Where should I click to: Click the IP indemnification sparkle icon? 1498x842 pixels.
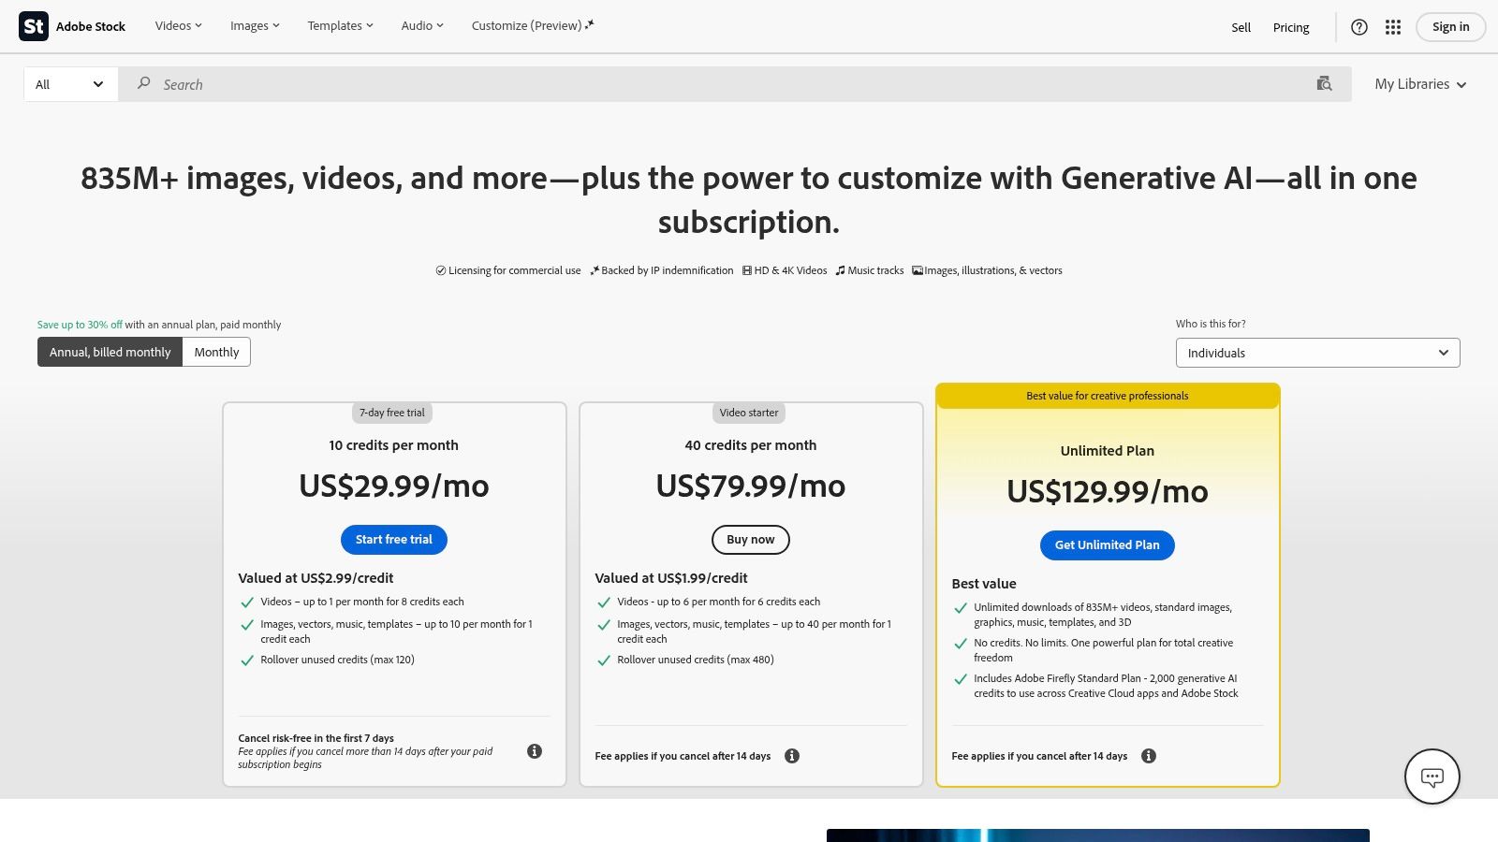tap(595, 270)
